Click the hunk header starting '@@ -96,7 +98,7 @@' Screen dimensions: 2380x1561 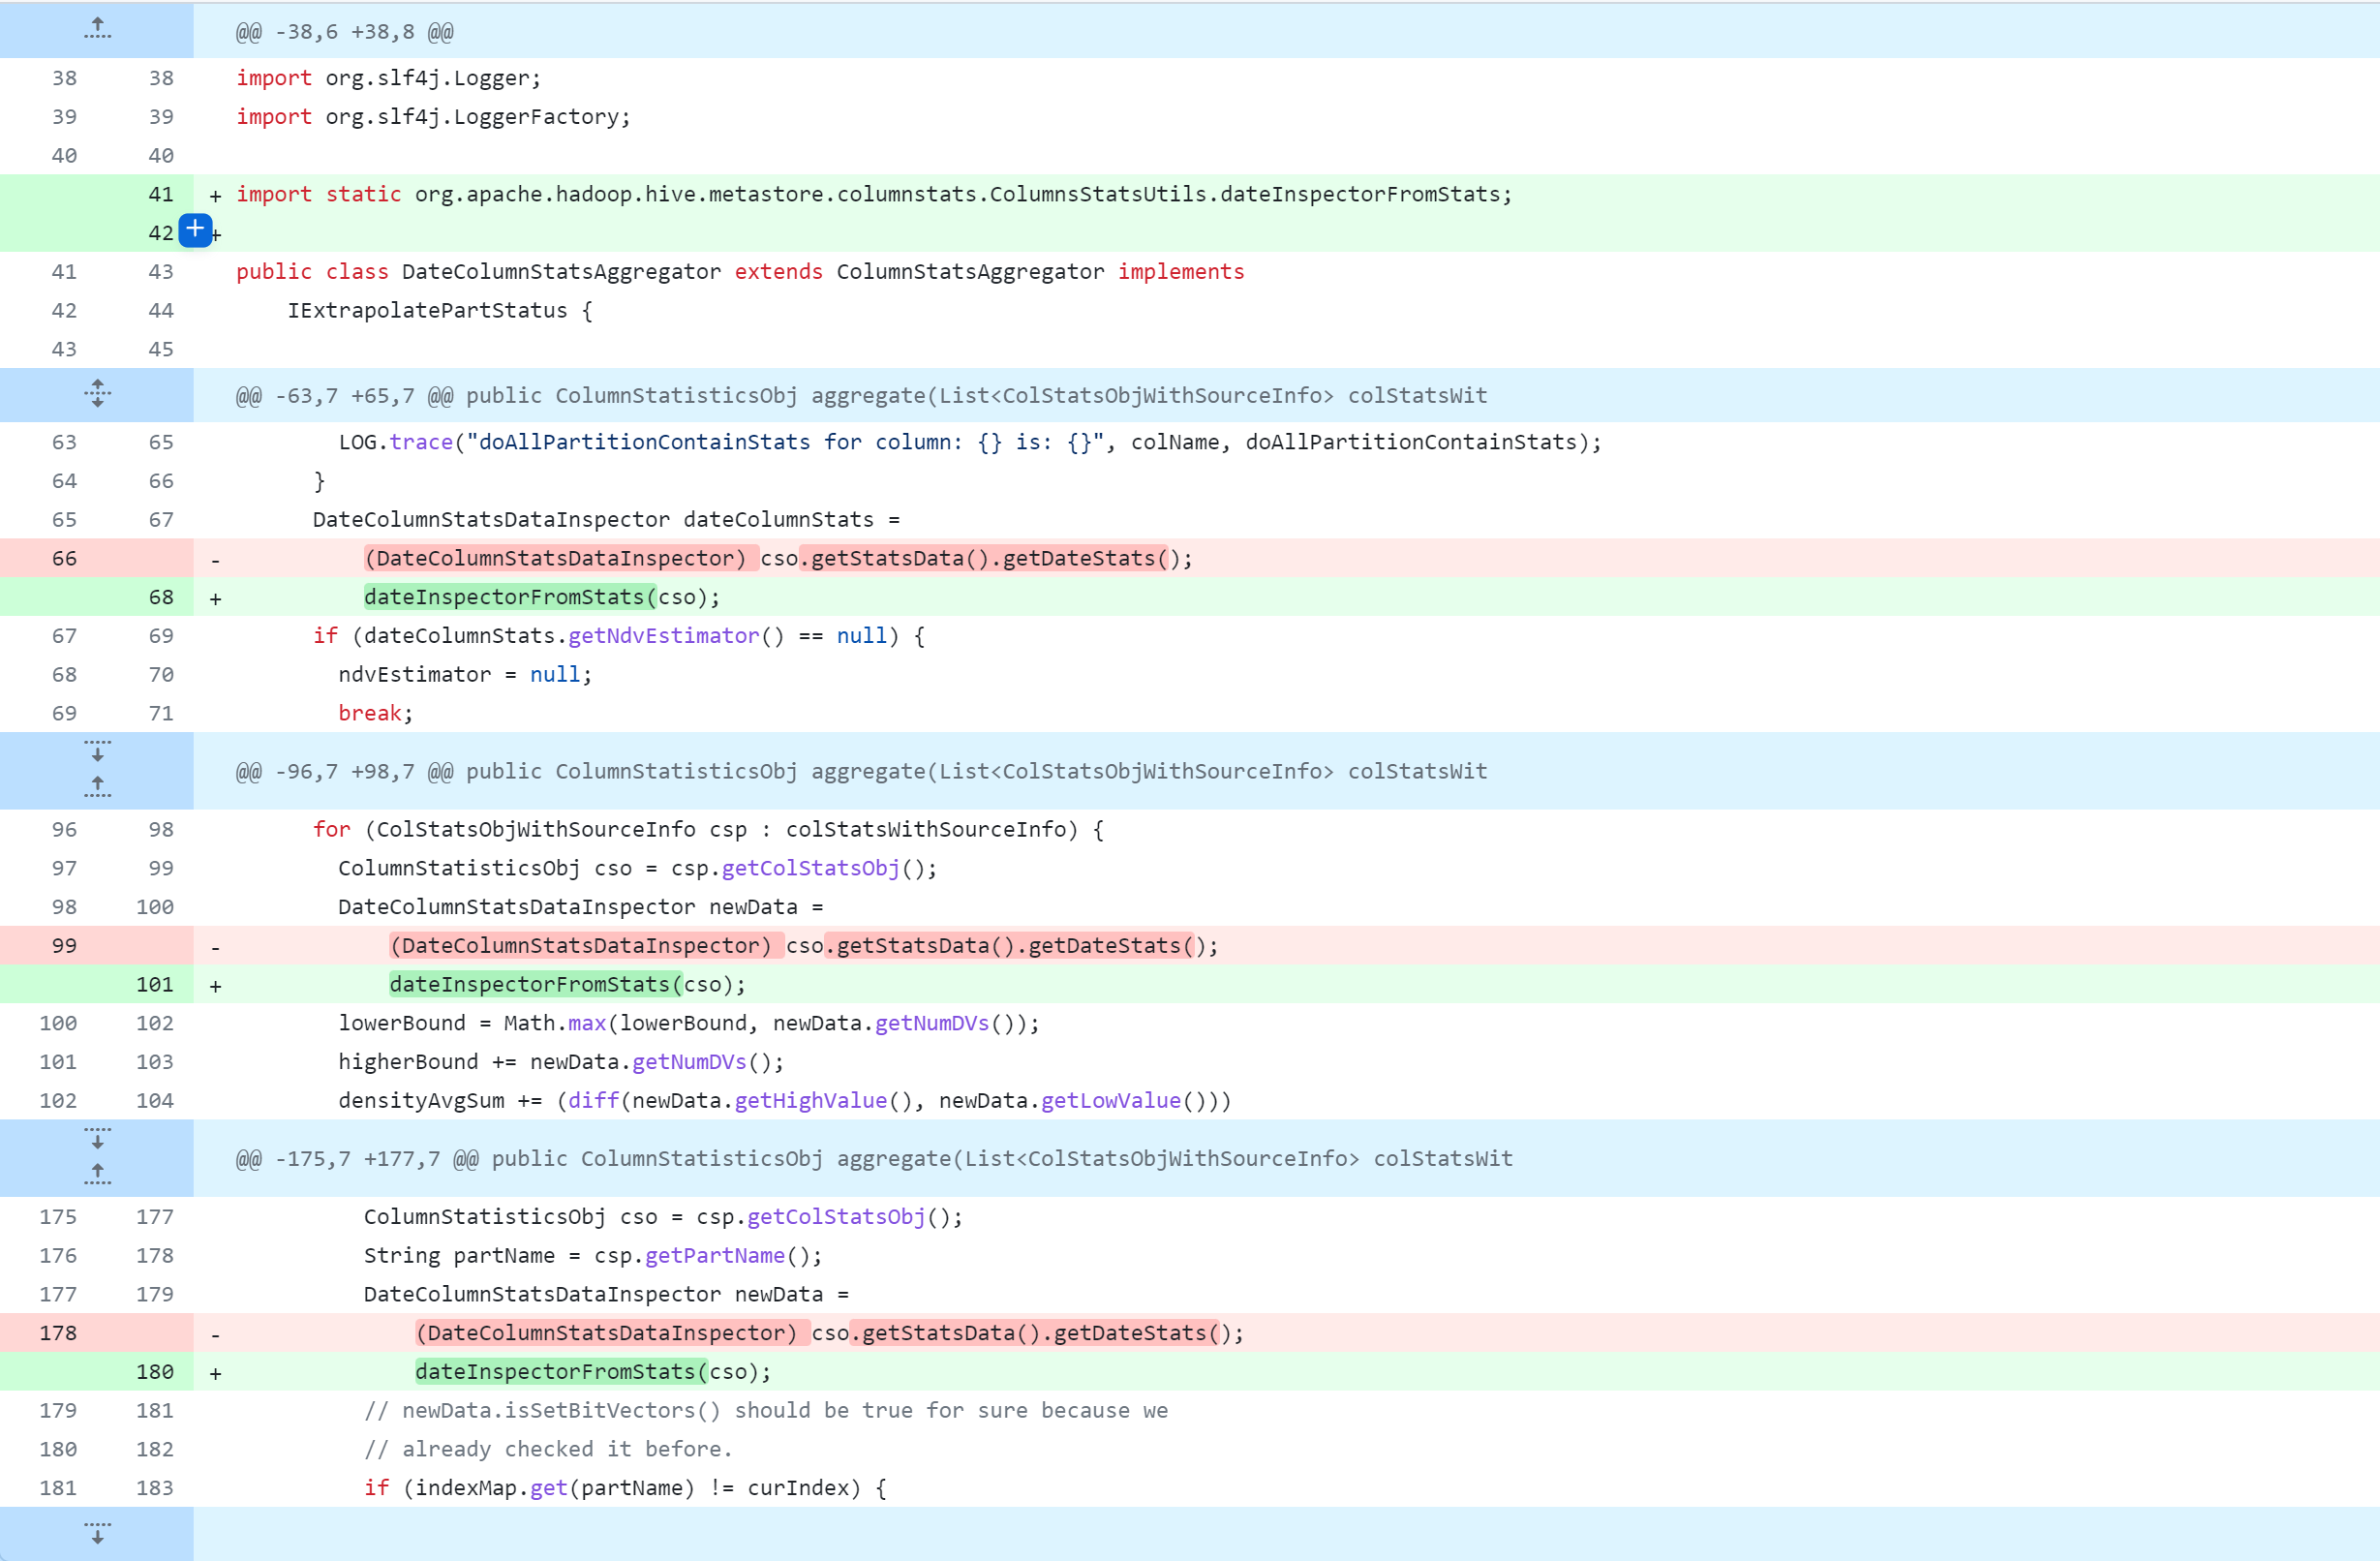coord(861,772)
